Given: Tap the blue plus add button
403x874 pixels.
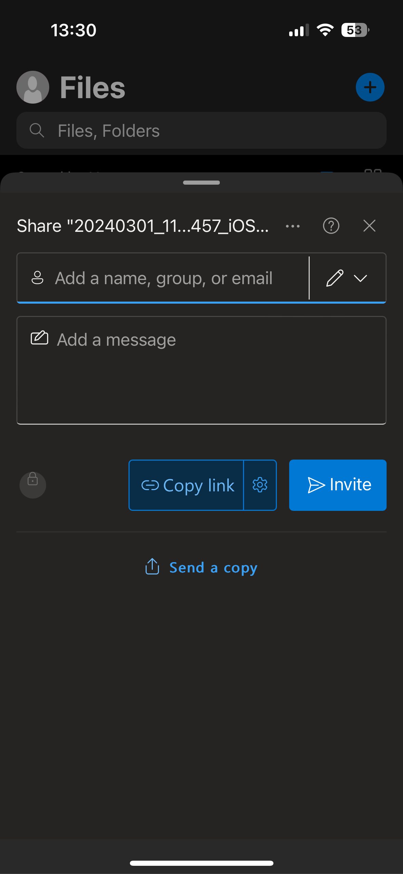Looking at the screenshot, I should [x=370, y=87].
